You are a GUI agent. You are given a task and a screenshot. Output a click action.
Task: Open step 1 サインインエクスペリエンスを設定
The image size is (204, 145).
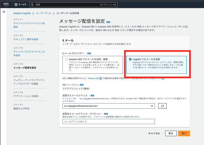tap(29, 25)
